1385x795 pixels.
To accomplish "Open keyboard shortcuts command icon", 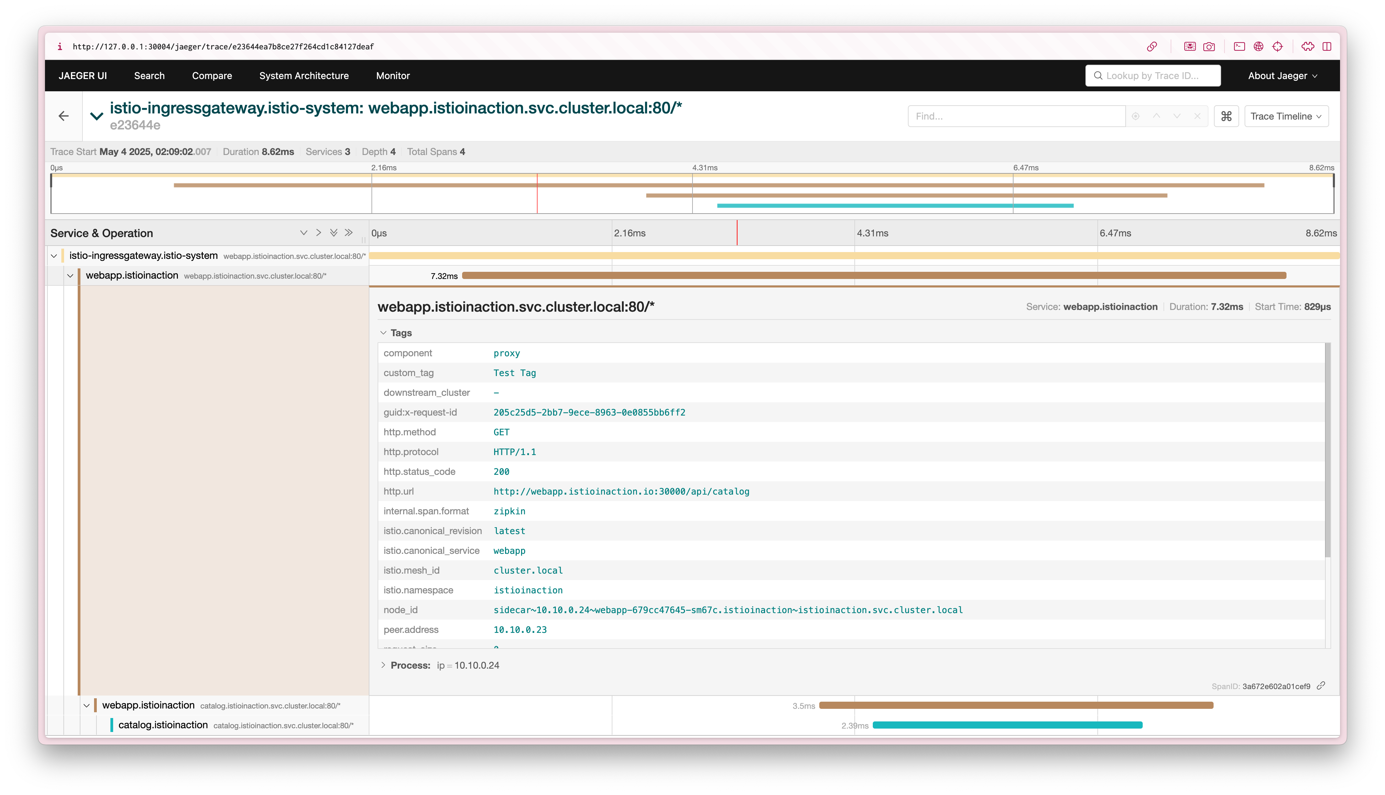I will [x=1226, y=116].
